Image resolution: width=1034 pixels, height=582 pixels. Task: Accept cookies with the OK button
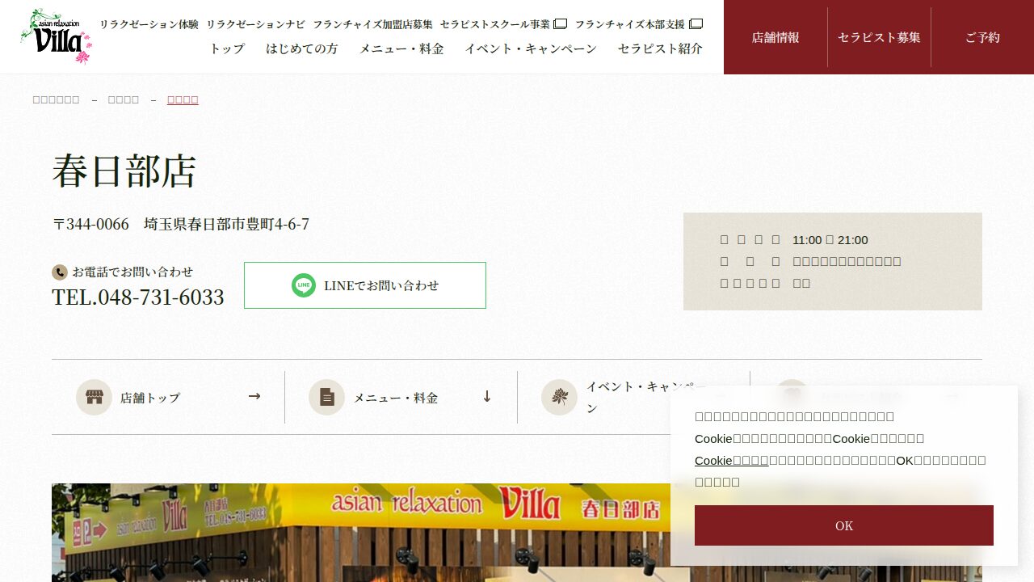[x=844, y=525]
